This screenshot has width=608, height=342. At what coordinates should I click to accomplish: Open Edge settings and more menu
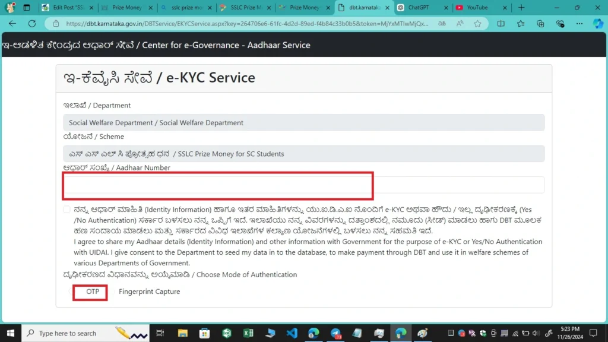click(x=579, y=24)
